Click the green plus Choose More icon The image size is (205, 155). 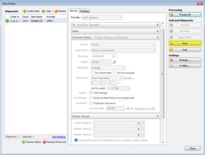click(23, 142)
